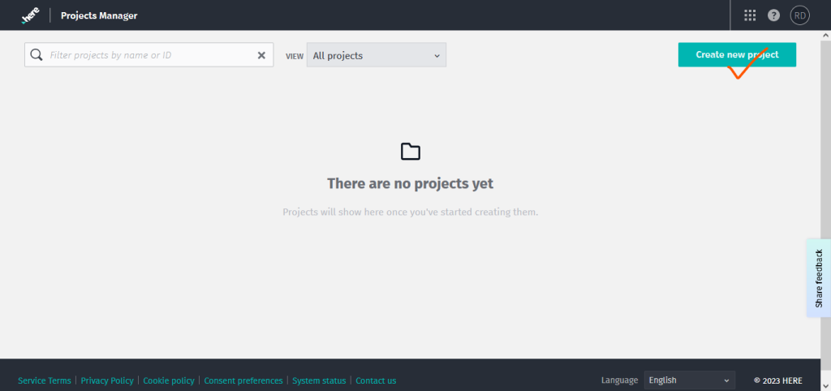Open the RD user account avatar
The image size is (831, 391).
pyautogui.click(x=799, y=15)
